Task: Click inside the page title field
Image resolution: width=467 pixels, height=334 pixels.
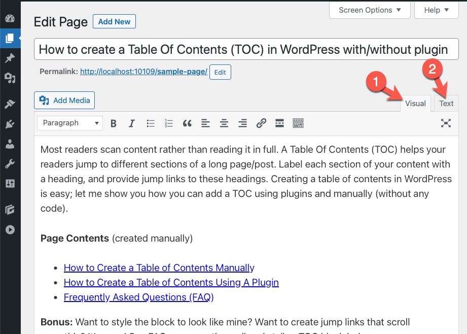Action: pos(246,49)
